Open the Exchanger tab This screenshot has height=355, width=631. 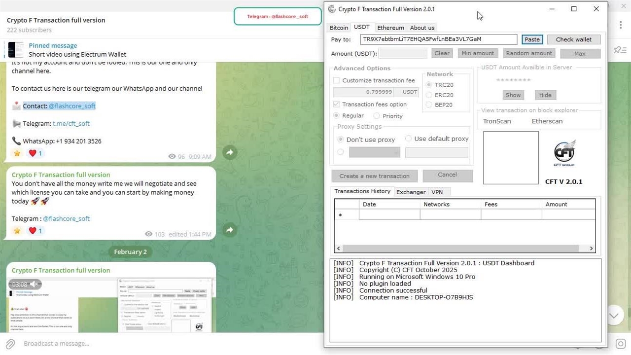click(x=411, y=192)
